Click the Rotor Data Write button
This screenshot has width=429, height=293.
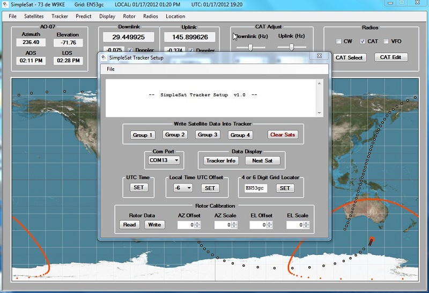pos(154,224)
